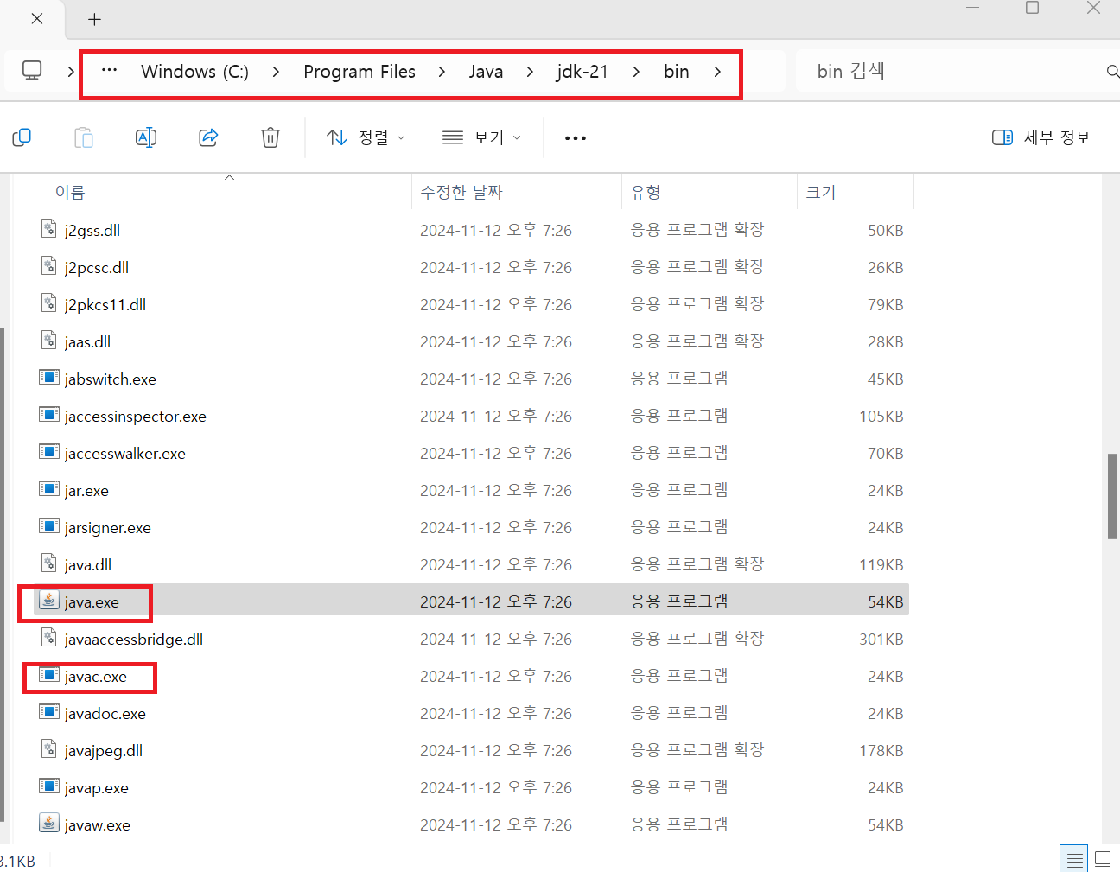Screen dimensions: 1120x872
Task: Expand chevron after the PC icon
Action: (x=71, y=71)
